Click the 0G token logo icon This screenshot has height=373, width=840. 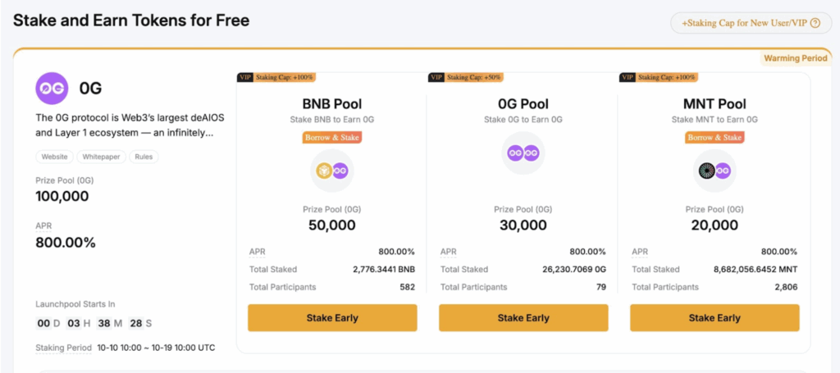click(51, 89)
